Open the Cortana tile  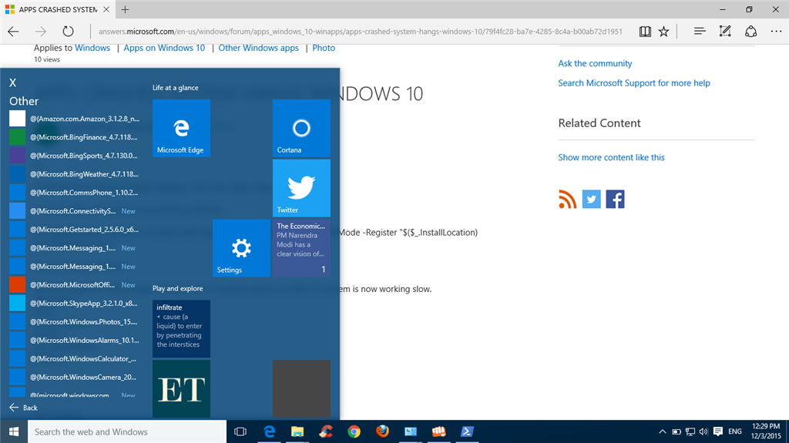pos(301,128)
